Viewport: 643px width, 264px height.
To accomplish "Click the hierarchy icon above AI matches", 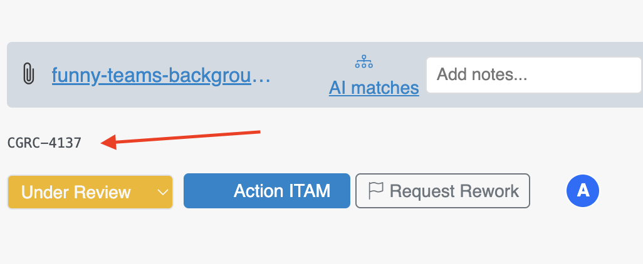I will click(363, 61).
